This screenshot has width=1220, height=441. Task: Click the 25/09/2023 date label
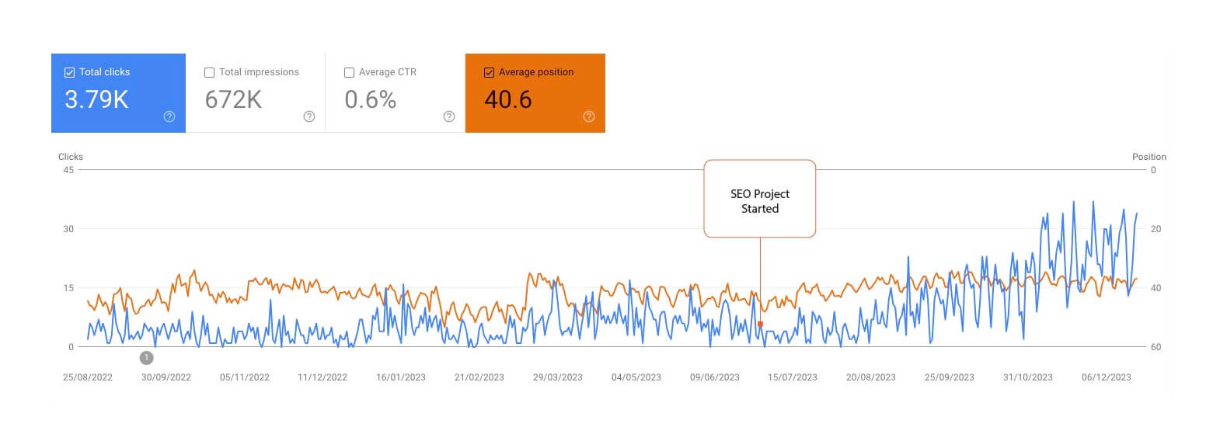[x=950, y=377]
